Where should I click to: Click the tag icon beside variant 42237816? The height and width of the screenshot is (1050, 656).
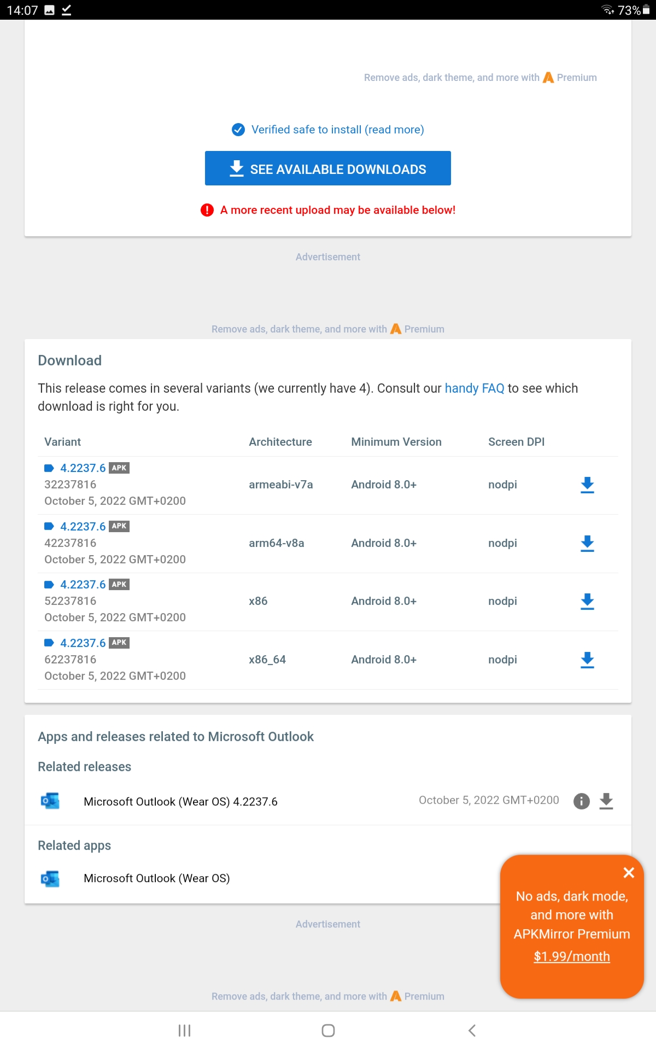pyautogui.click(x=49, y=527)
